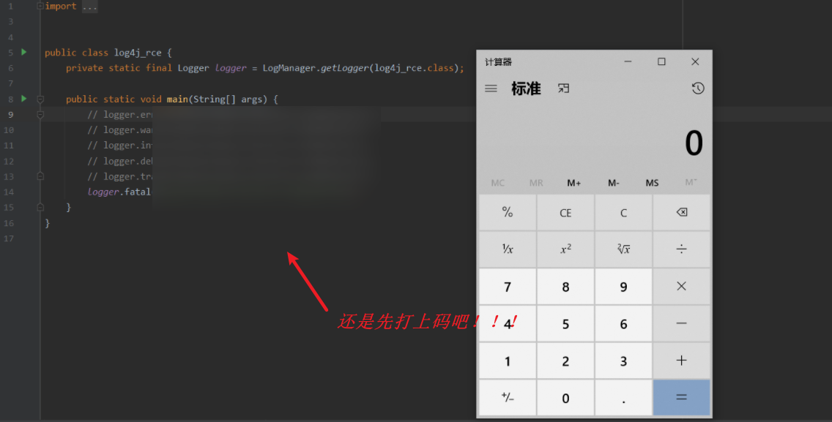The width and height of the screenshot is (832, 422).
Task: Click the CE clear entry key
Action: click(565, 213)
